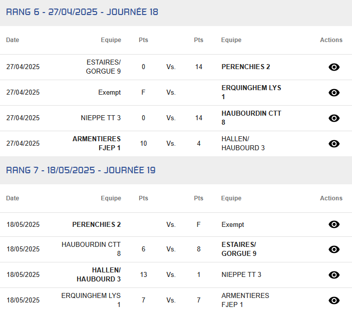Screen dimensions: 352x312
Task: Click the Rang 7 Journée 19 heading
Action: point(81,170)
